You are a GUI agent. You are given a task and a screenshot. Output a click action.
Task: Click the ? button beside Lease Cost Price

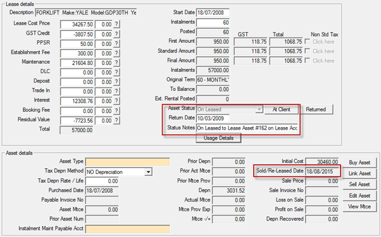click(x=117, y=24)
